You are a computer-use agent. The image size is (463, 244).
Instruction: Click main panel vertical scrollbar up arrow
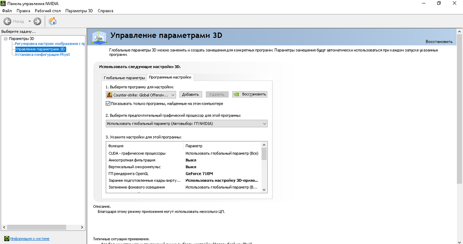(460, 32)
